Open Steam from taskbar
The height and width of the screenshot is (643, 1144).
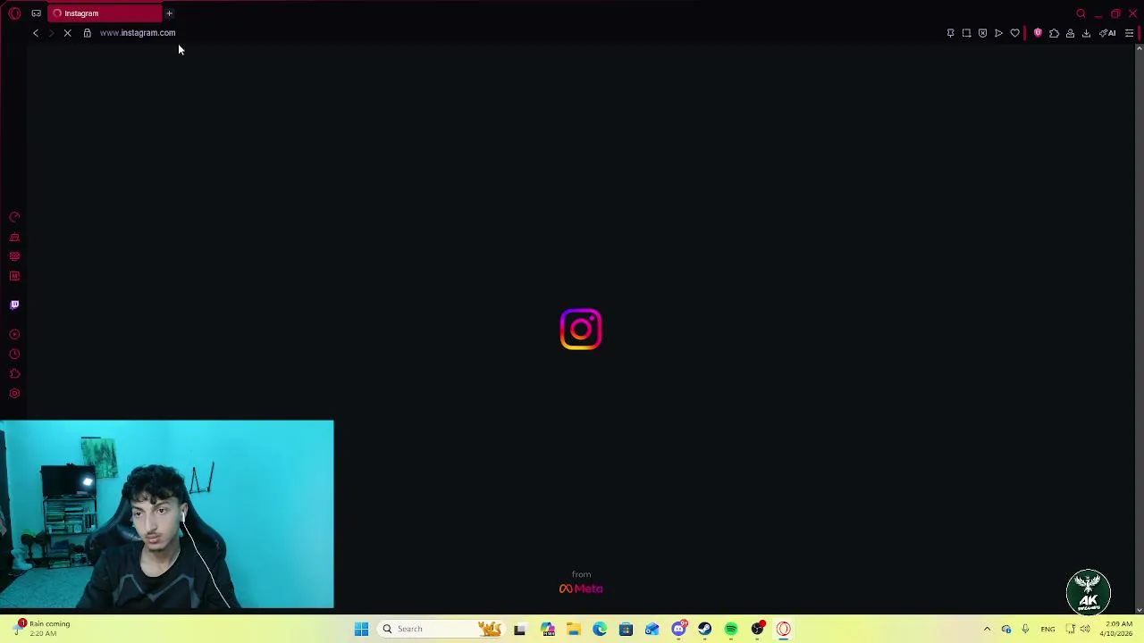pyautogui.click(x=704, y=629)
